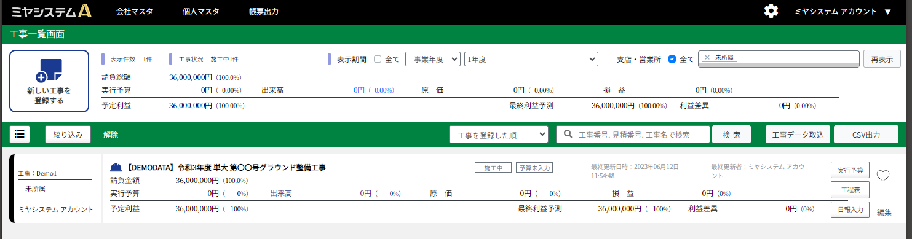Image resolution: width=912 pixels, height=239 pixels.
Task: Open 実行予算 for the project
Action: point(850,170)
